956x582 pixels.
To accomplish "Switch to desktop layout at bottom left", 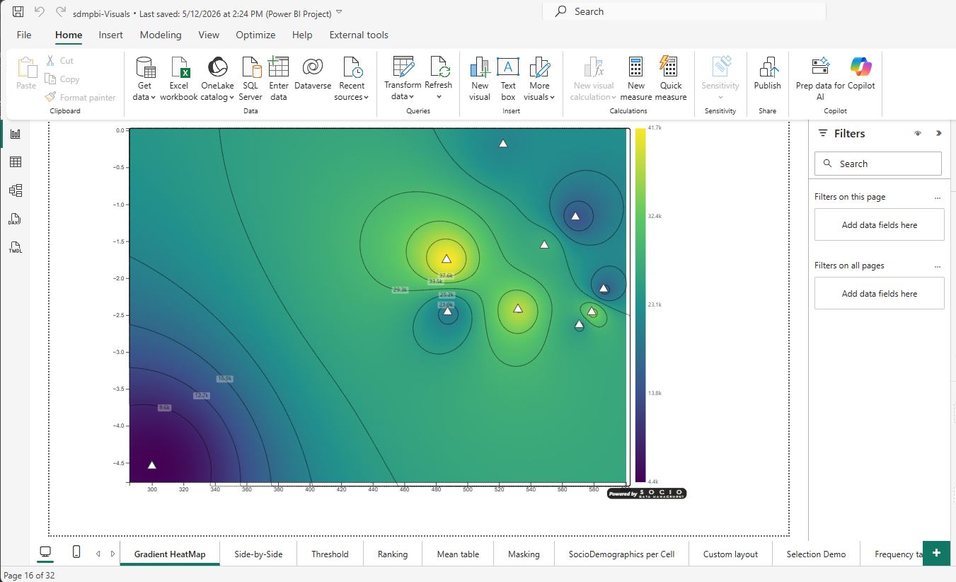I will tap(45, 552).
